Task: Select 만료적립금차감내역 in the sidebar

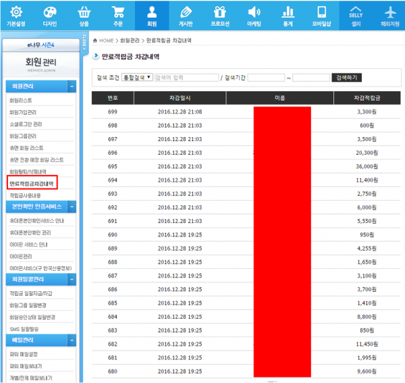Action: coord(31,182)
